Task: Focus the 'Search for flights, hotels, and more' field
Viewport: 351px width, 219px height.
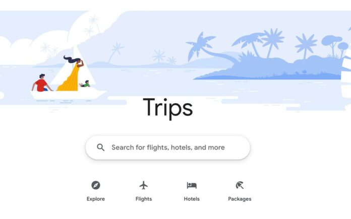Action: tap(167, 148)
